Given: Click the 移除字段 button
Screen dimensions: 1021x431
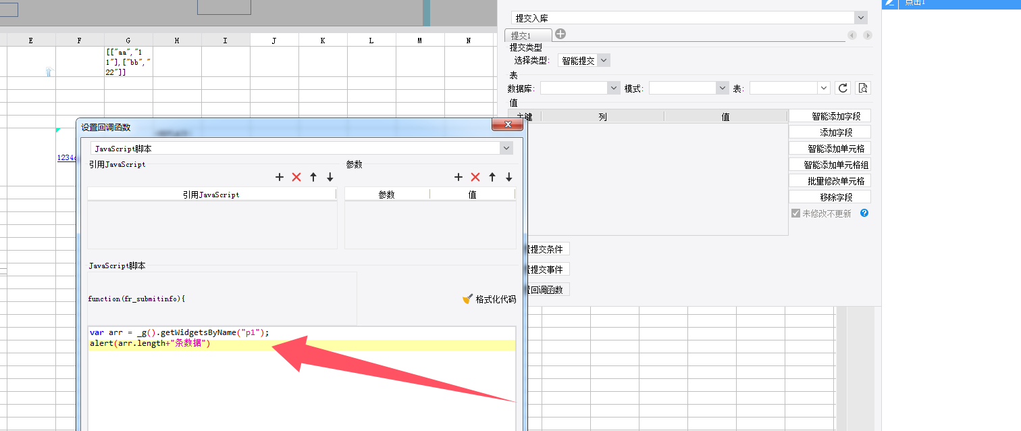Looking at the screenshot, I should [830, 197].
